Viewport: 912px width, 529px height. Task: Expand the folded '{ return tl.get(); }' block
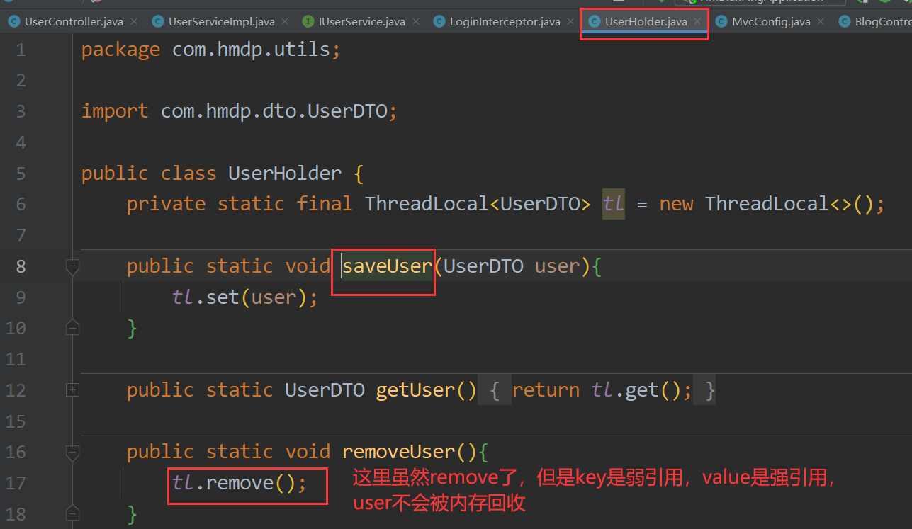(x=597, y=390)
